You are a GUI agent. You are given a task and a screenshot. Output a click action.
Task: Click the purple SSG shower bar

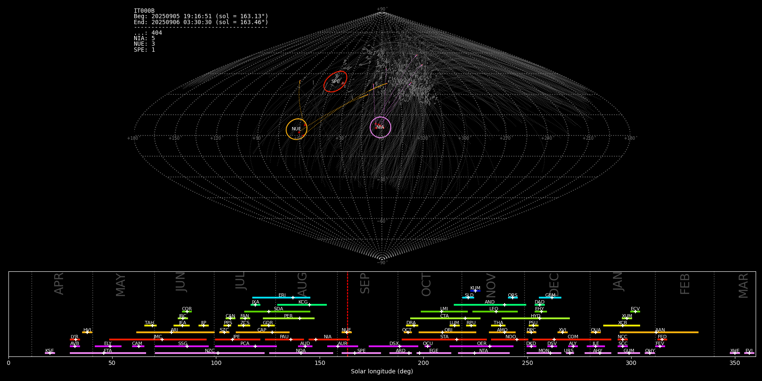pos(182,346)
